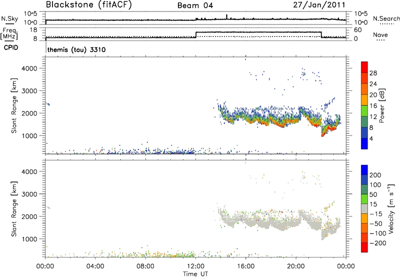Screen dimensions: 400x277
Task: Click the noise spike near 14:30 UT
Action: coord(226,16)
